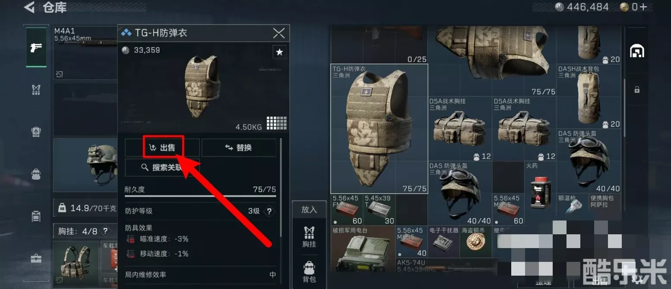This screenshot has width=671, height=289.
Task: Select the toolbox category icon in sidebar
Action: [x=36, y=258]
